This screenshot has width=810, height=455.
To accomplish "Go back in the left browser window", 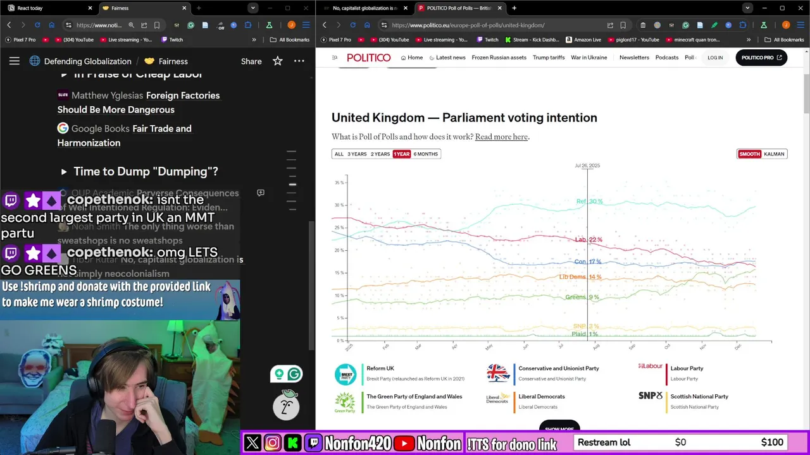I will (9, 25).
